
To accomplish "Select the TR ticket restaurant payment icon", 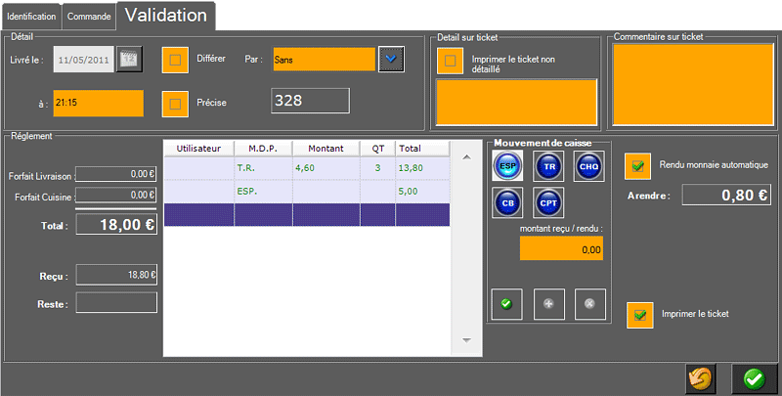I will (548, 166).
